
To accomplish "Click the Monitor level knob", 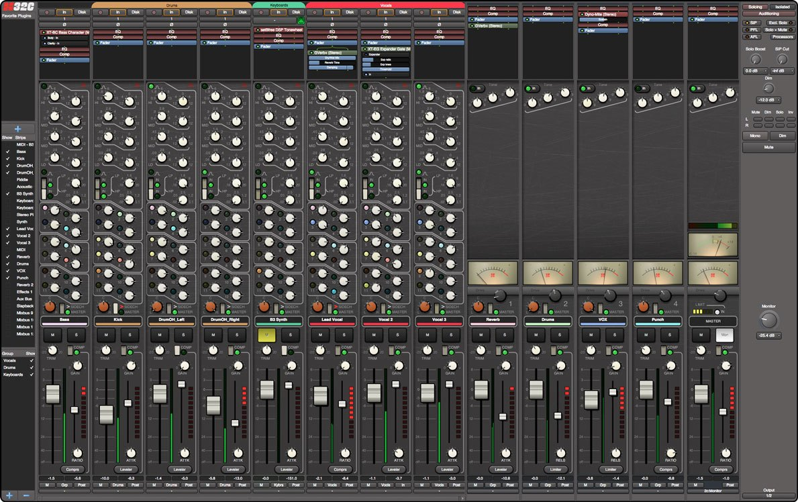I will point(768,319).
